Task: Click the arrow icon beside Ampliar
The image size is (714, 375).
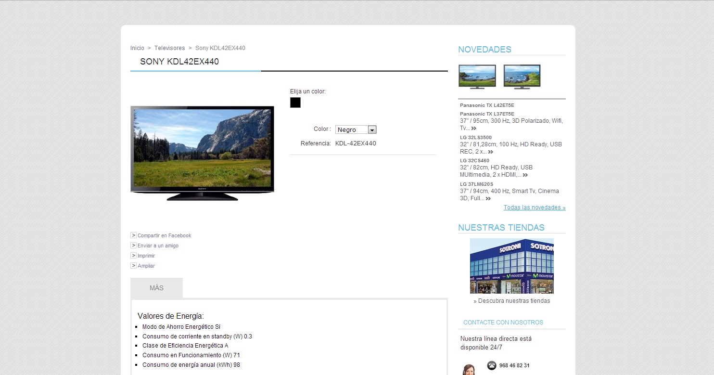Action: [x=133, y=266]
